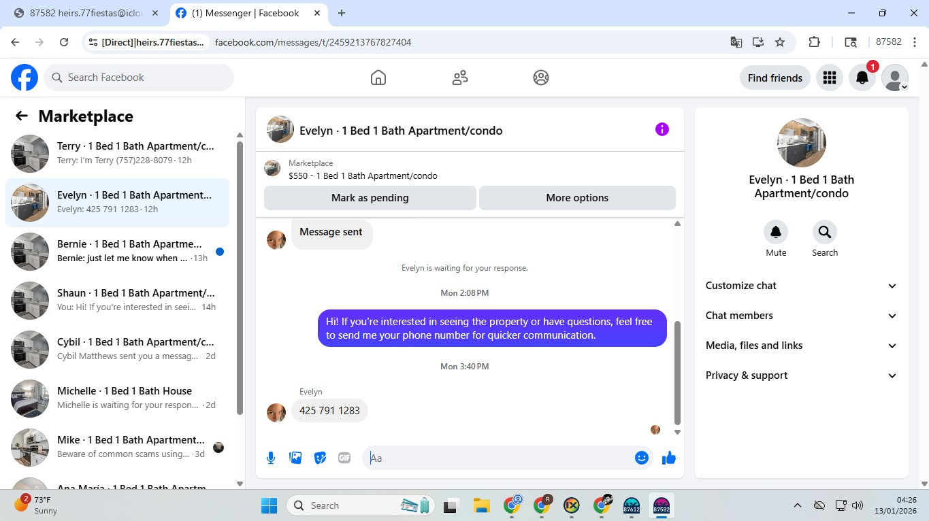Viewport: 929px width, 521px height.
Task: Open the account profile avatar menu
Action: click(895, 78)
